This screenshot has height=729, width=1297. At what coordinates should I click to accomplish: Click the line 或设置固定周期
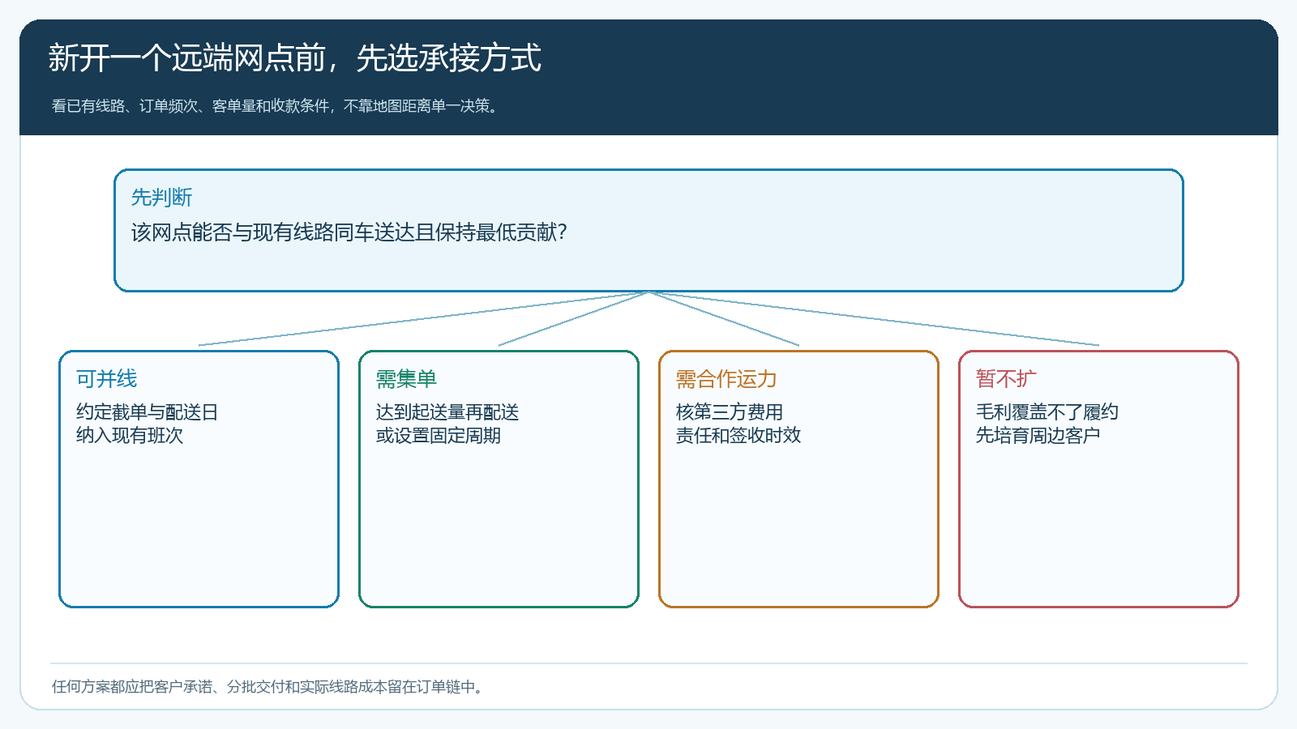click(x=438, y=436)
